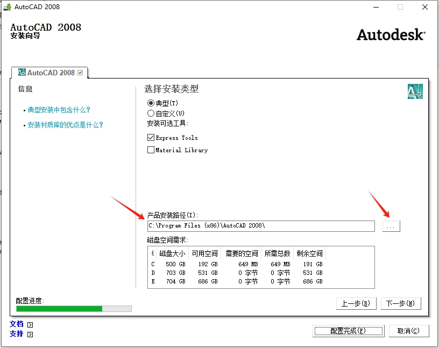Image resolution: width=439 pixels, height=348 pixels.
Task: Click the Autodesk logo
Action: point(391,34)
